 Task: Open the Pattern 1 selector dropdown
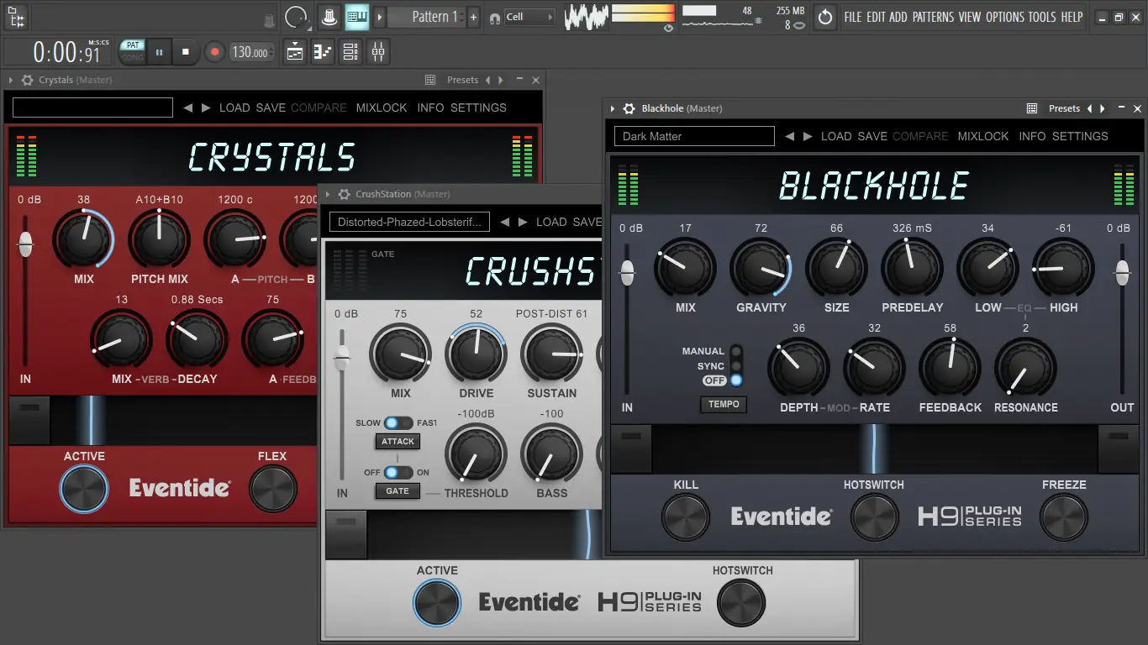pos(429,17)
